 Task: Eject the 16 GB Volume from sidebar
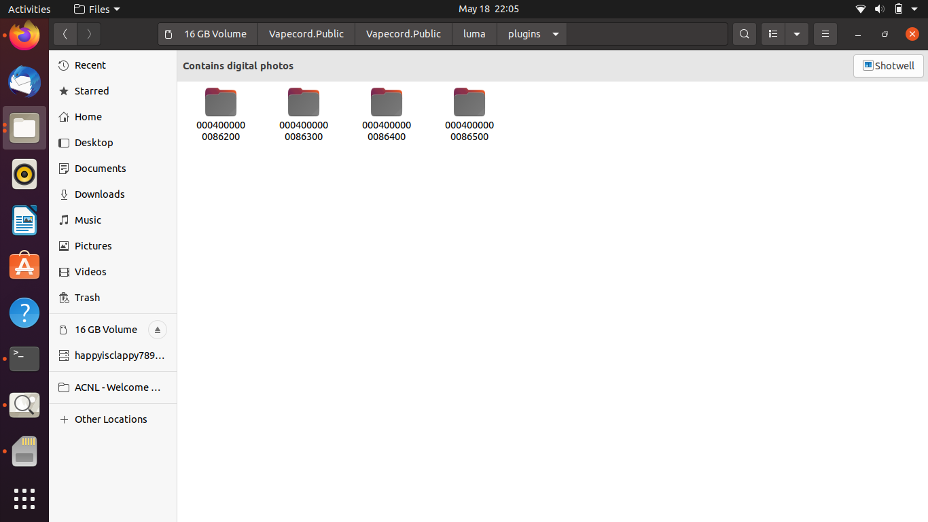157,330
